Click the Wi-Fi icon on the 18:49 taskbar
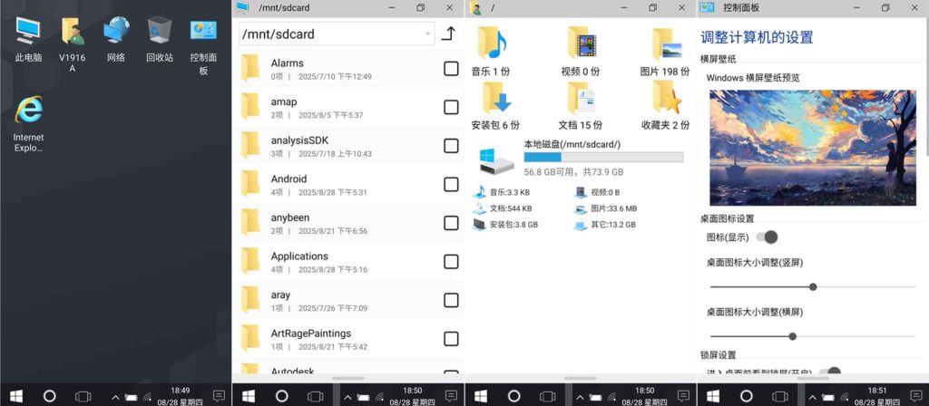Image resolution: width=929 pixels, height=406 pixels. pos(148,397)
